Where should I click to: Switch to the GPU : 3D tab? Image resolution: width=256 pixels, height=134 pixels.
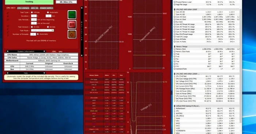pos(35,8)
